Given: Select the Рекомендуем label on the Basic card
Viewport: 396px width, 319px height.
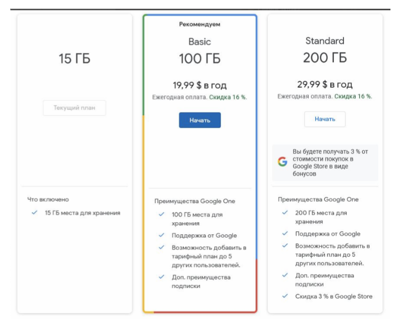Looking at the screenshot, I should (x=200, y=24).
